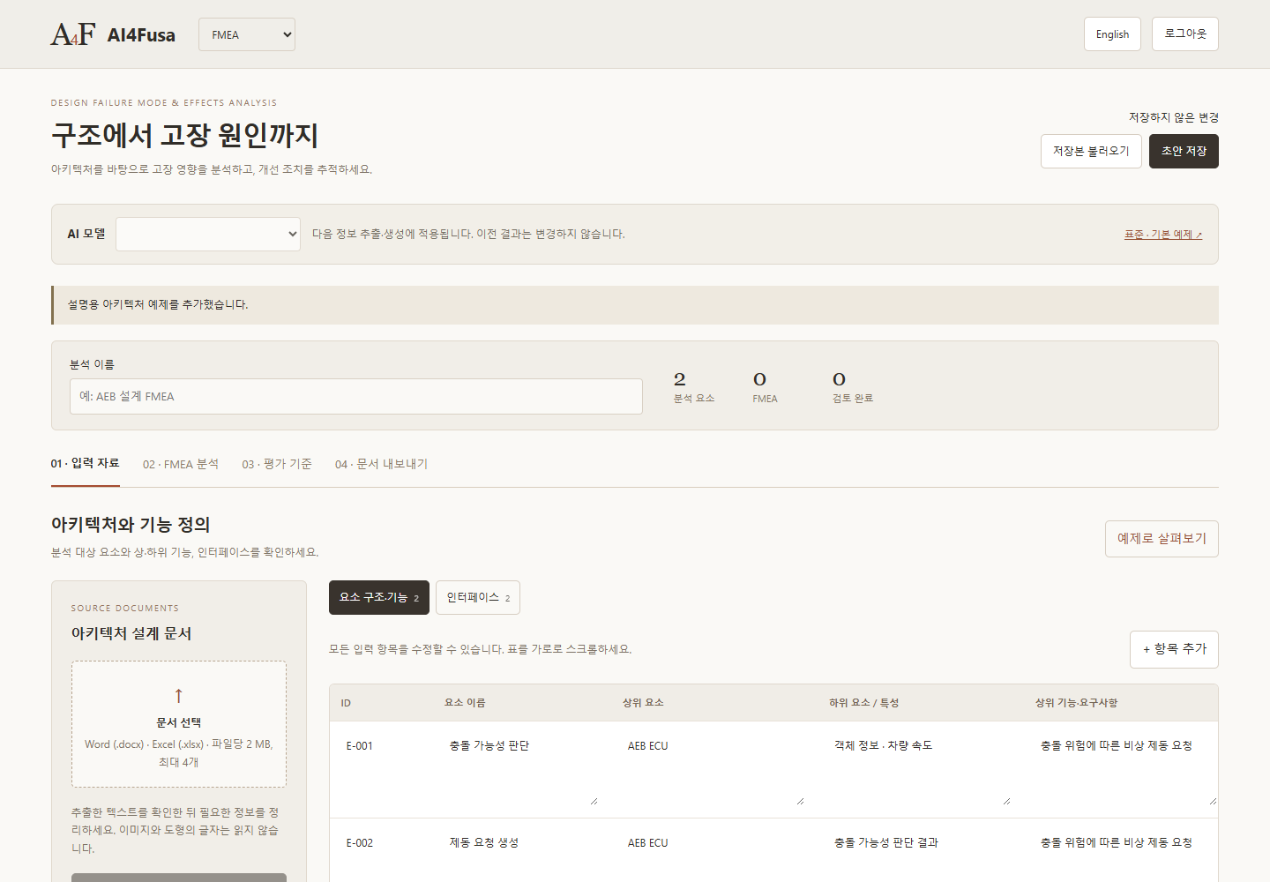The width and height of the screenshot is (1270, 882).
Task: Click the 분석 이름 input field
Action: click(356, 396)
